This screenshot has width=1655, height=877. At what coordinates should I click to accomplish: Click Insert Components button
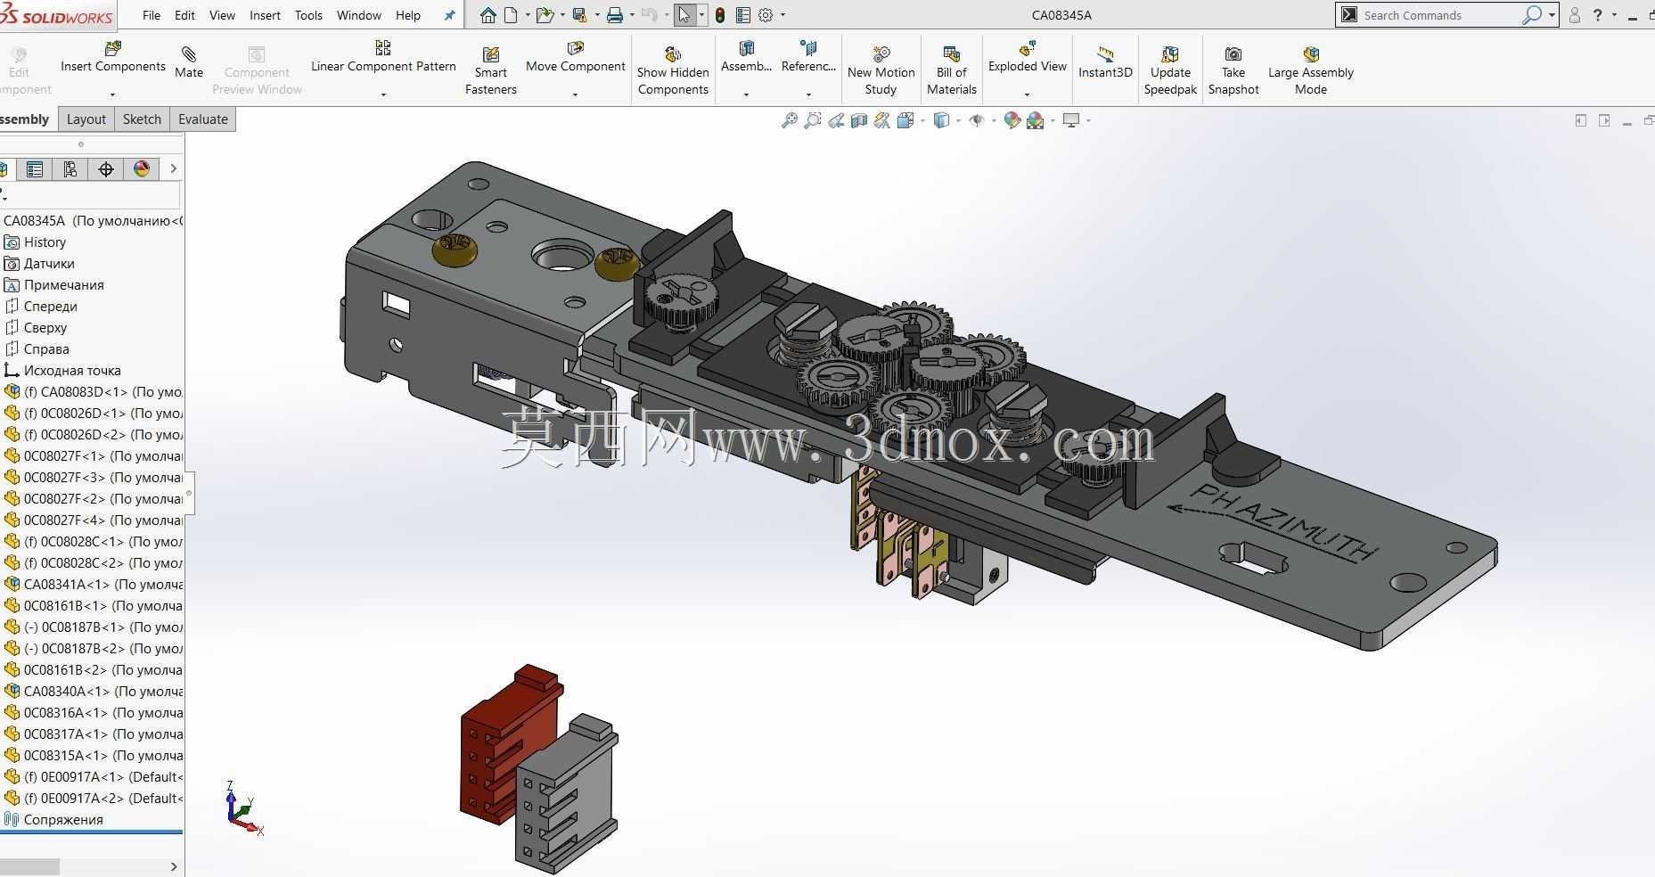coord(113,58)
